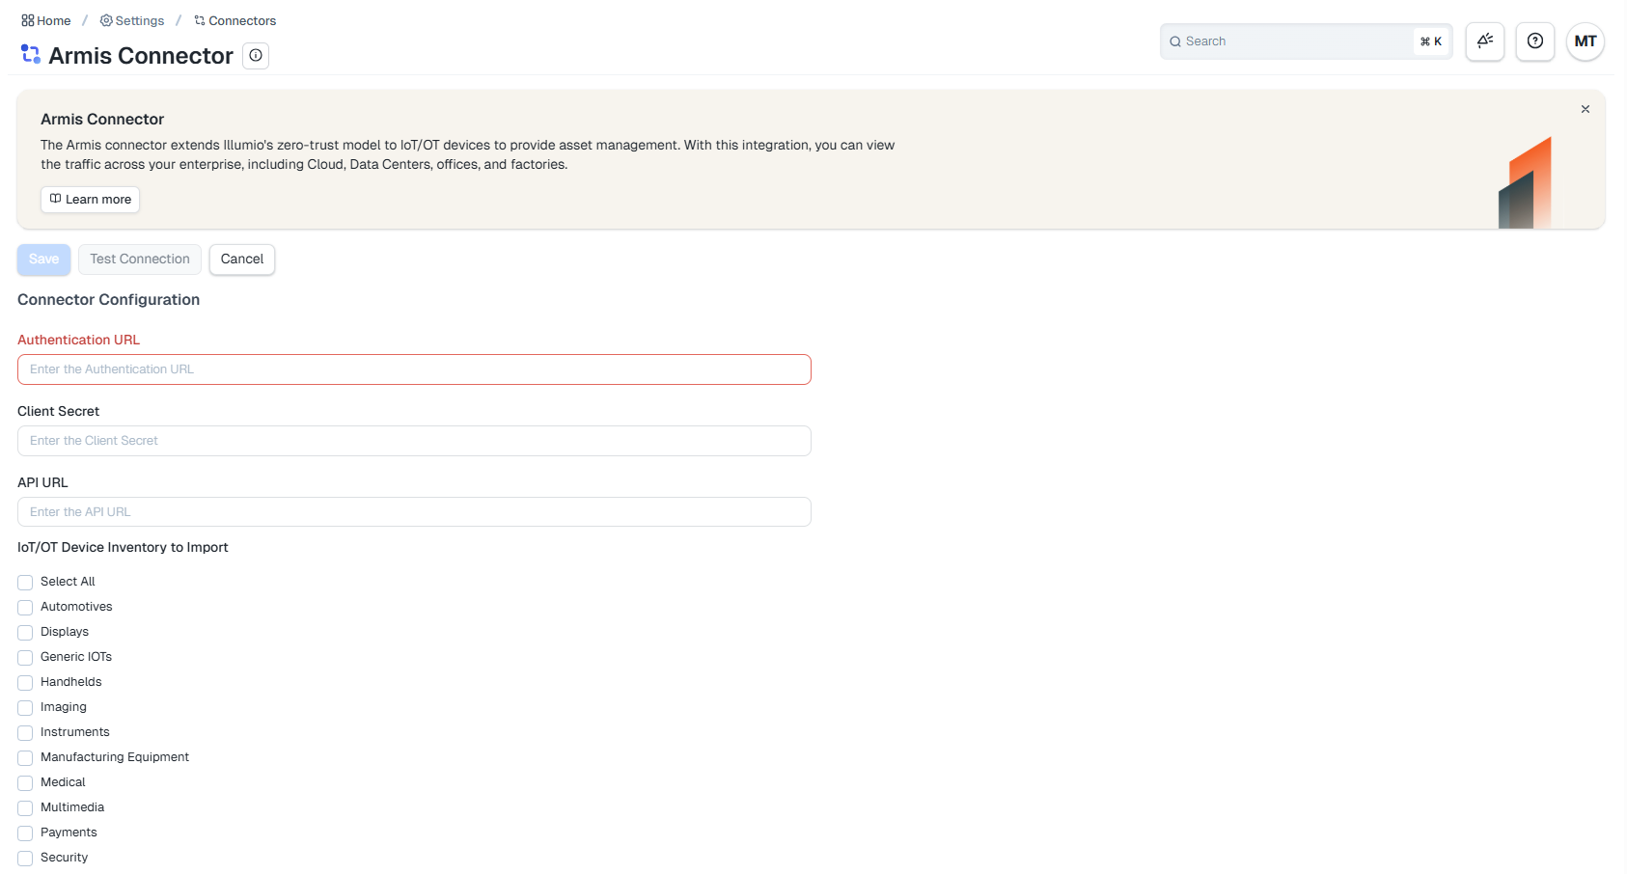This screenshot has height=874, width=1627.
Task: Click the API URL label
Action: click(43, 482)
